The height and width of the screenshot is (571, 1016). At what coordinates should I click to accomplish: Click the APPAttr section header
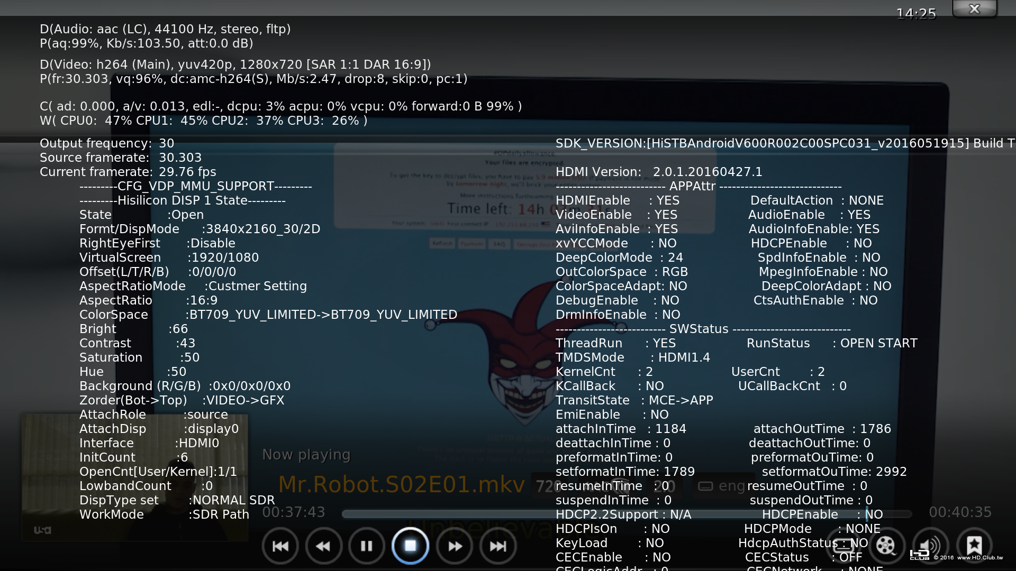pyautogui.click(x=698, y=186)
